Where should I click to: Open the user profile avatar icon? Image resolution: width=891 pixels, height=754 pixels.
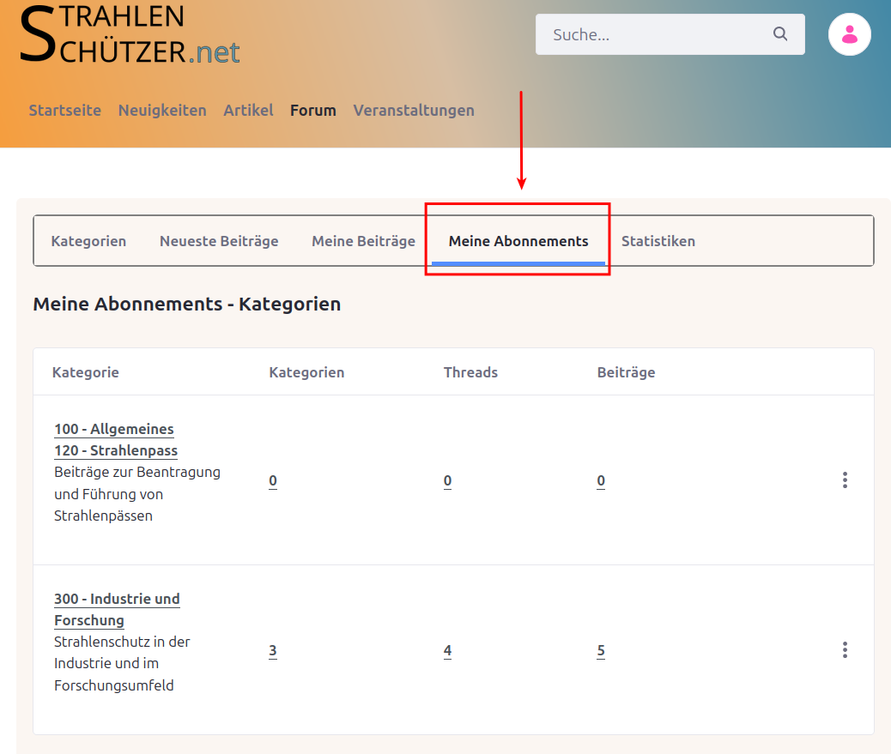[849, 34]
